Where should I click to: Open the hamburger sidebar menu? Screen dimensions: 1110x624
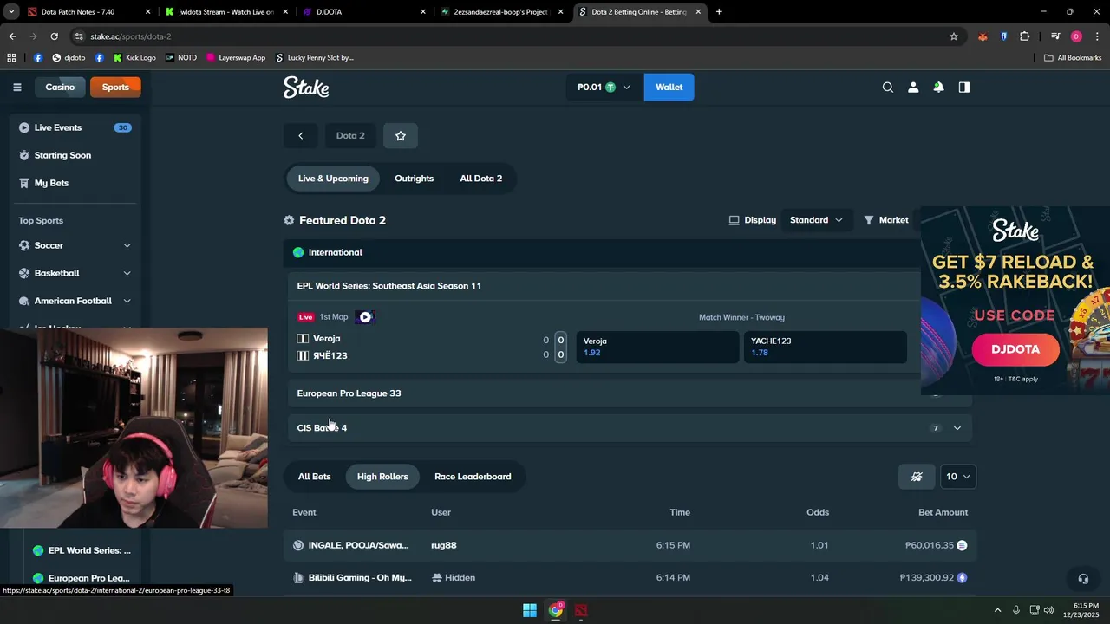(x=16, y=87)
